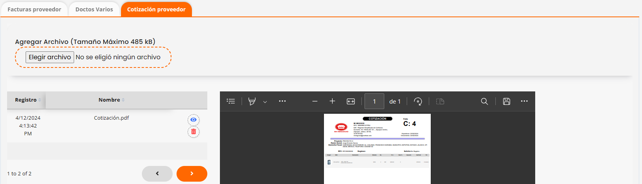This screenshot has width=642, height=184.
Task: Go to the next page of the file table
Action: coord(192,173)
